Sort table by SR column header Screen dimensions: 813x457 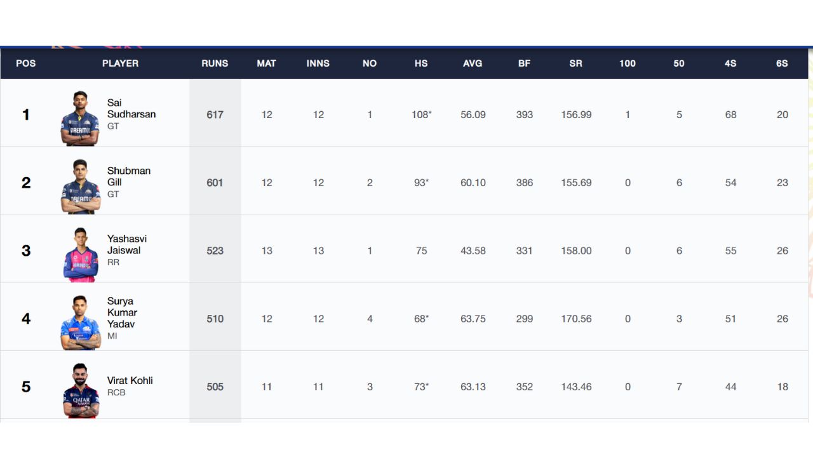tap(575, 63)
